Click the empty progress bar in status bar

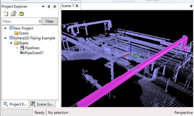(x=17, y=112)
